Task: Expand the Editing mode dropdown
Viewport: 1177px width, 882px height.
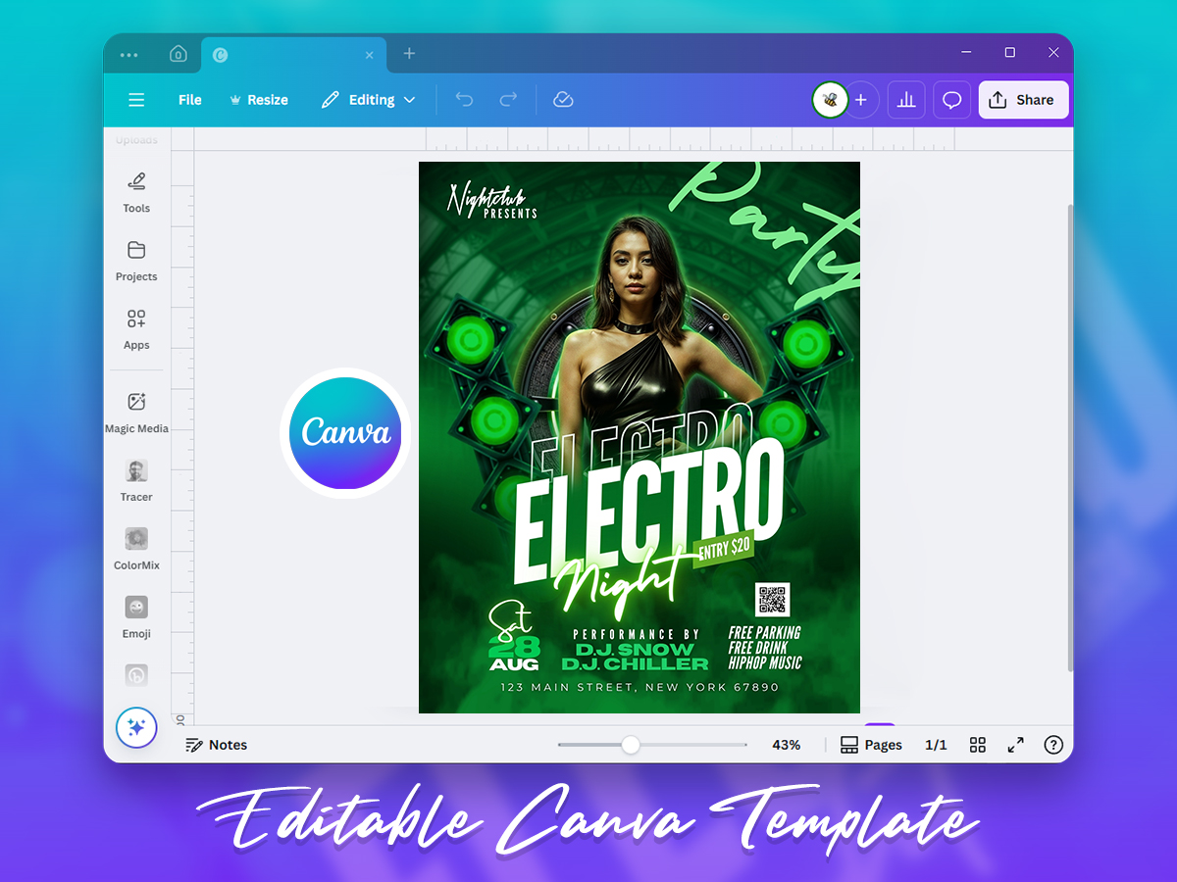Action: (369, 100)
